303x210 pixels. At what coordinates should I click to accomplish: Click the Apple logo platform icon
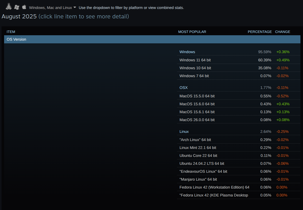tap(24, 7)
